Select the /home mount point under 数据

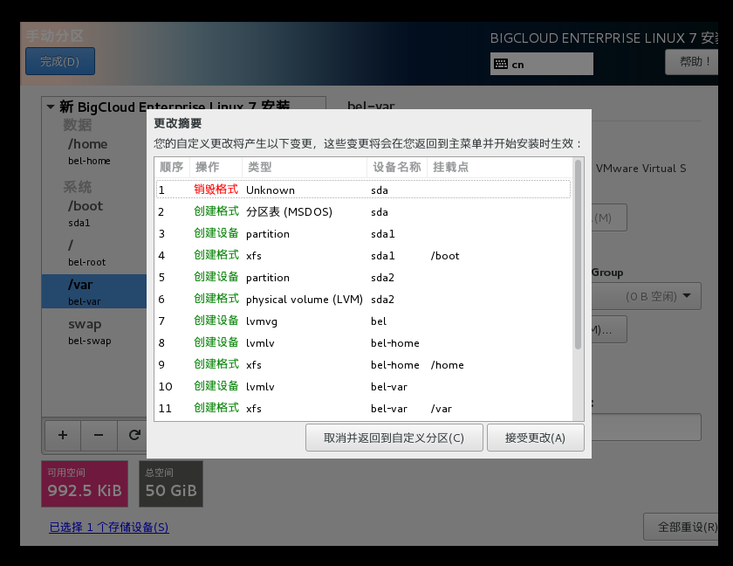(x=87, y=143)
